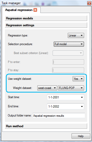The image size is (92, 142).
Task: Open Start time 1-1-2001 dropdown arrow
Action: click(x=82, y=97)
